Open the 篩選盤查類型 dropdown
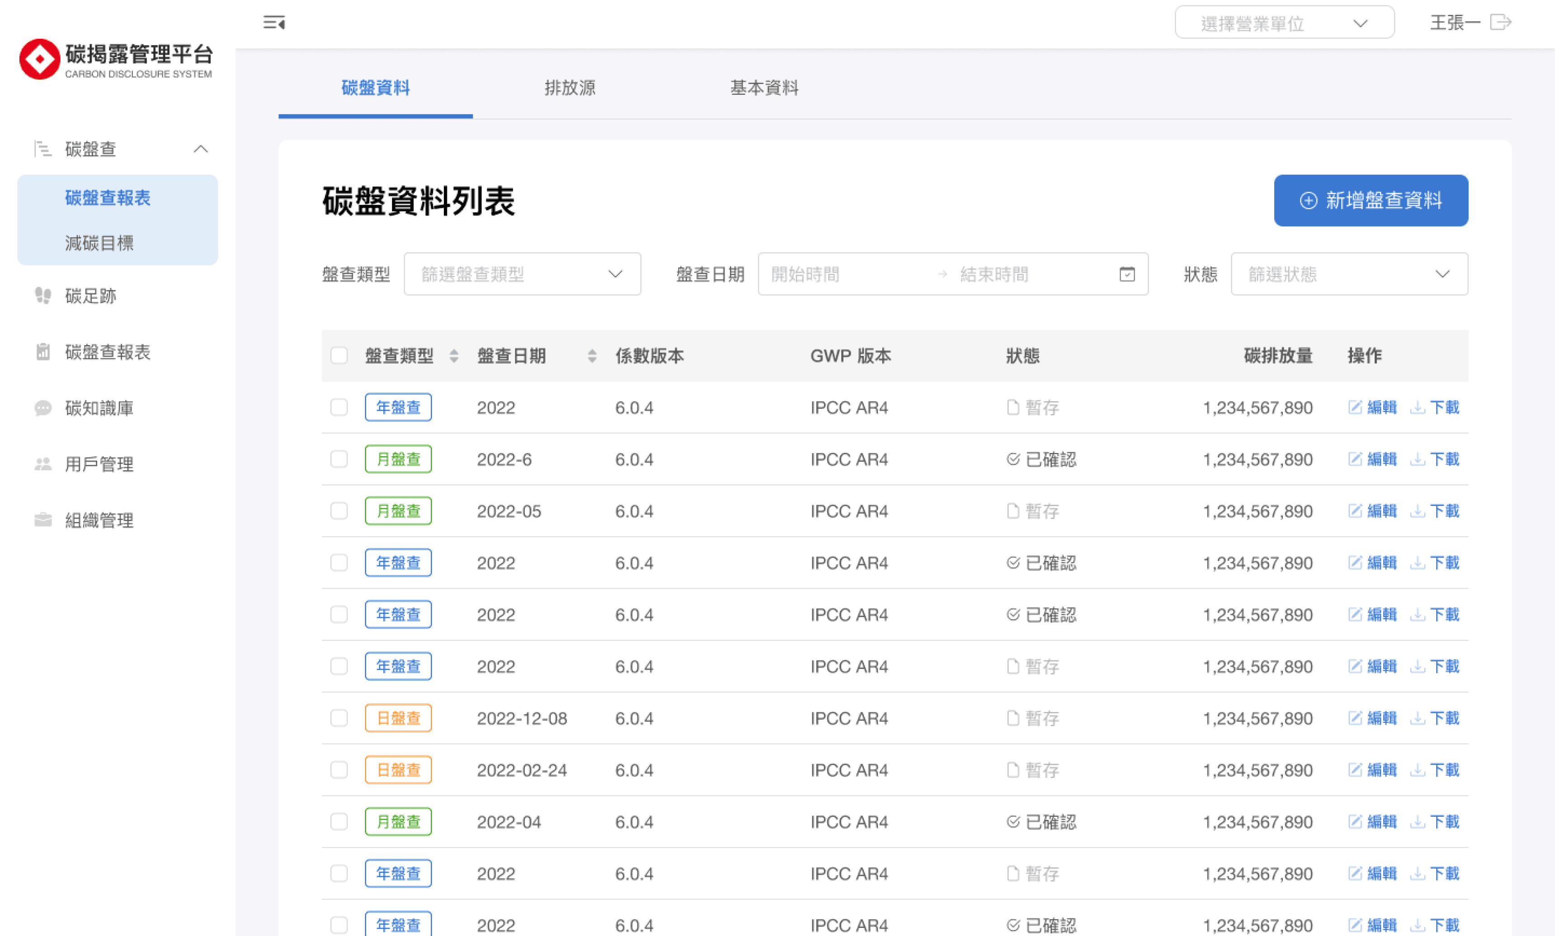This screenshot has height=936, width=1555. coord(522,274)
